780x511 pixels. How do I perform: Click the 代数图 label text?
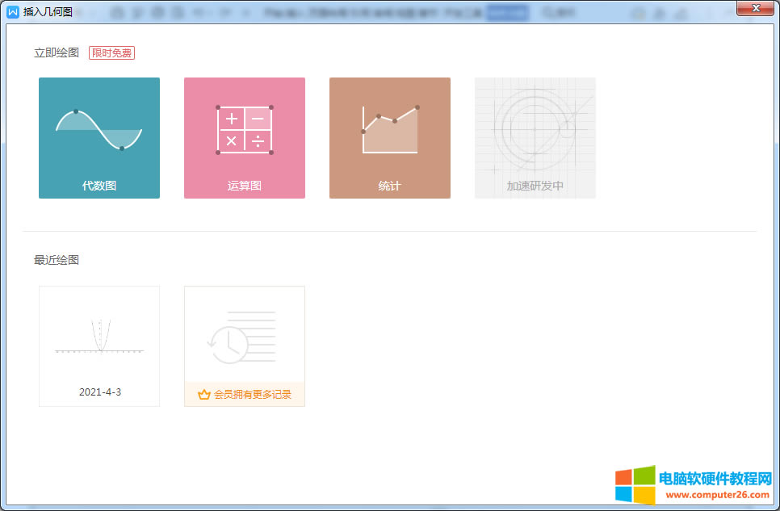tap(99, 186)
